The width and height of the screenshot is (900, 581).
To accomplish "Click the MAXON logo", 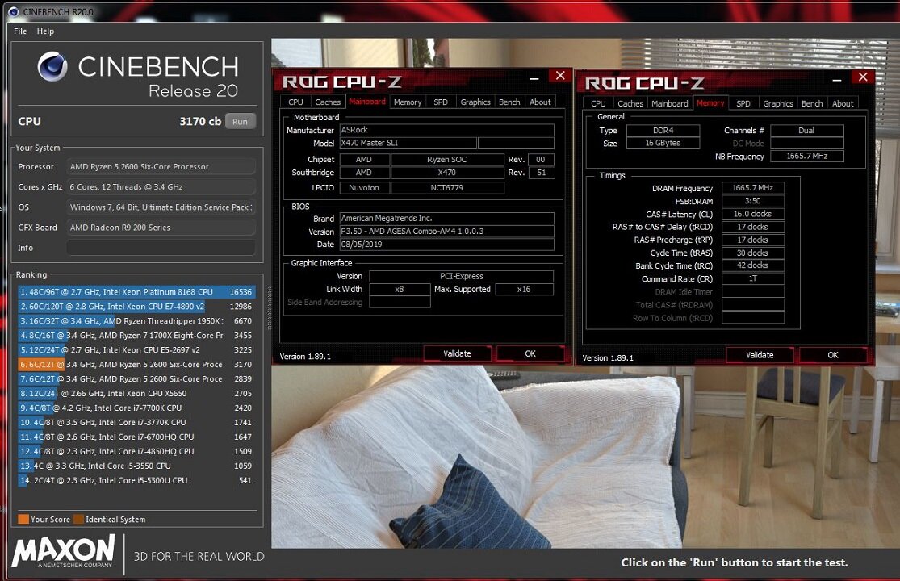I will (x=63, y=551).
